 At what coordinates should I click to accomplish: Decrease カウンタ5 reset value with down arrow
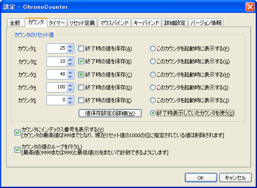click(x=70, y=102)
